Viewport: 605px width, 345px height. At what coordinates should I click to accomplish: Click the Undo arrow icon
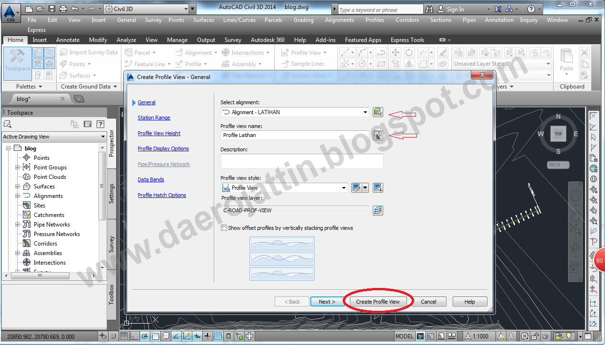pyautogui.click(x=74, y=9)
